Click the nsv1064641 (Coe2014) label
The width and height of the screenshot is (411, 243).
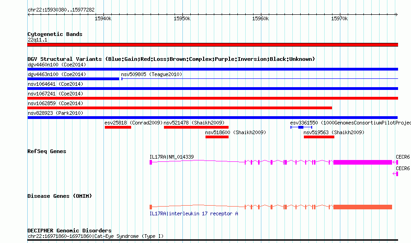pyautogui.click(x=55, y=84)
